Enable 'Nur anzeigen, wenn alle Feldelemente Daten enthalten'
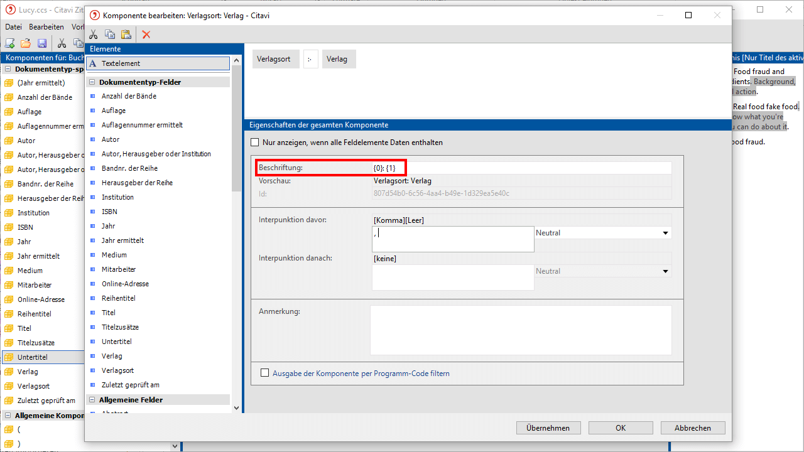The height and width of the screenshot is (452, 804). click(255, 143)
